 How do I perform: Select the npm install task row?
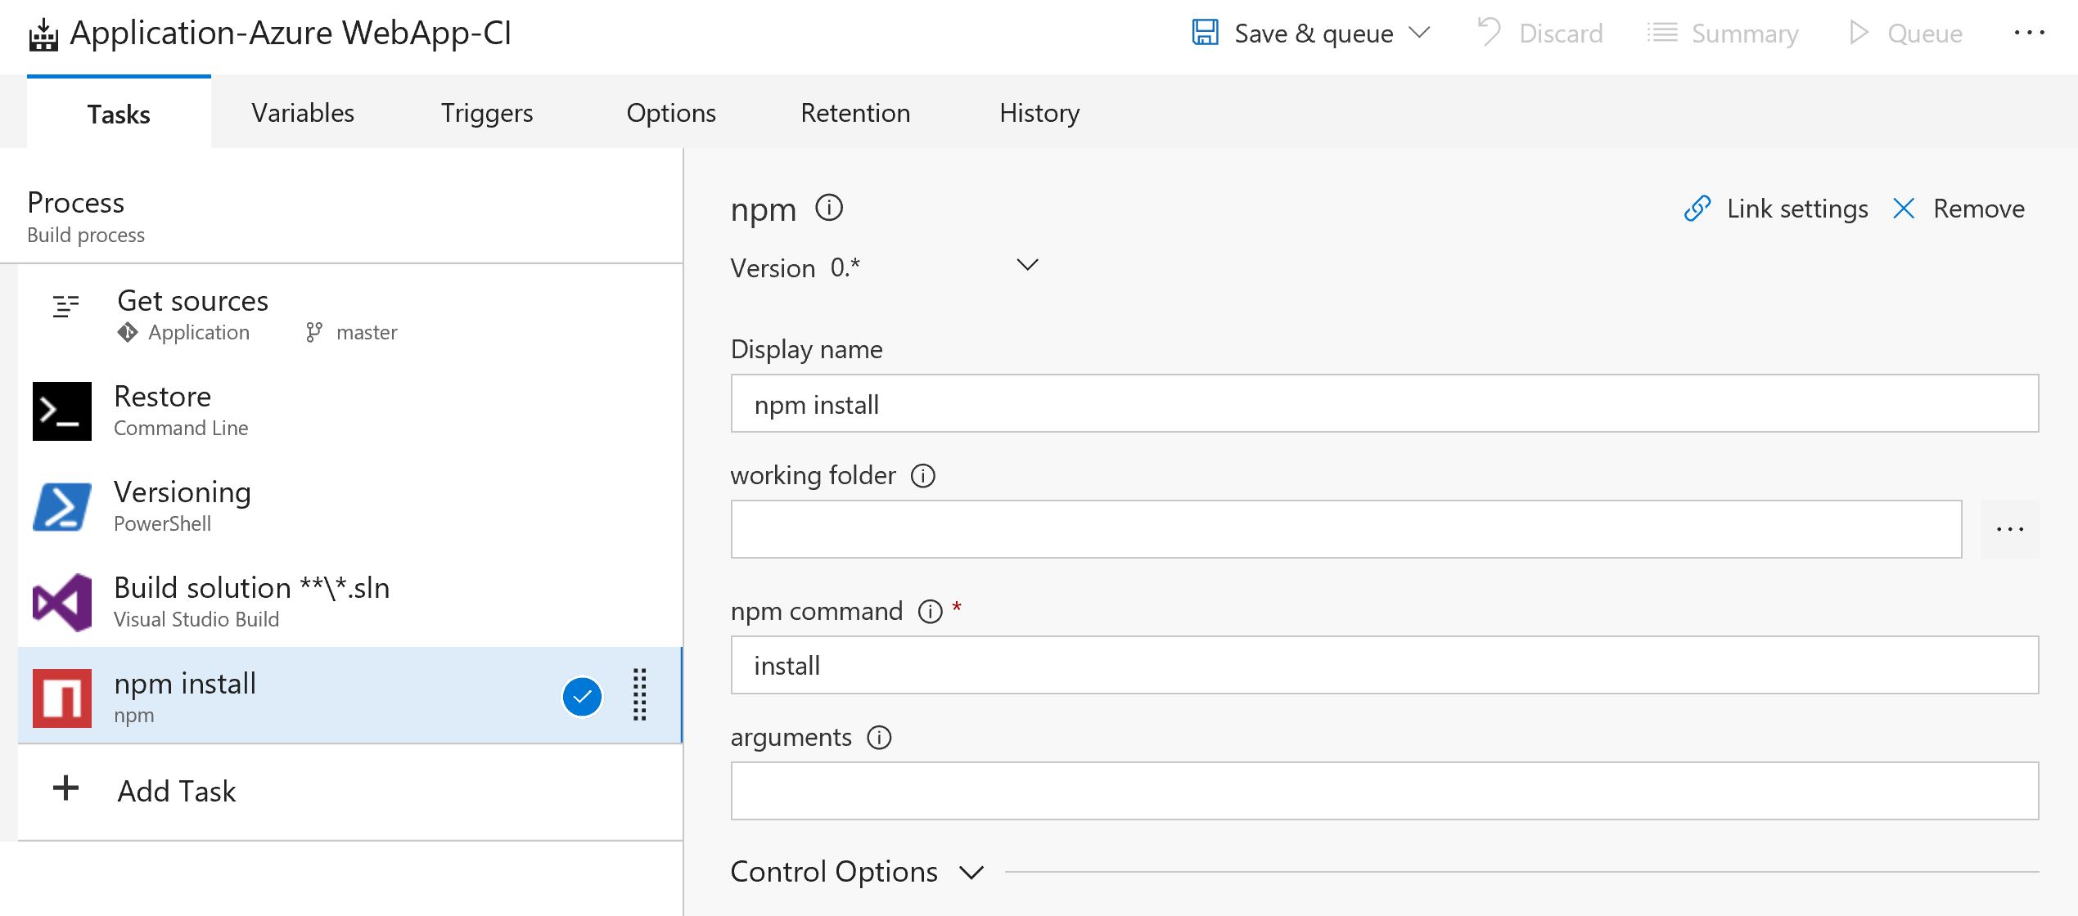click(x=350, y=696)
